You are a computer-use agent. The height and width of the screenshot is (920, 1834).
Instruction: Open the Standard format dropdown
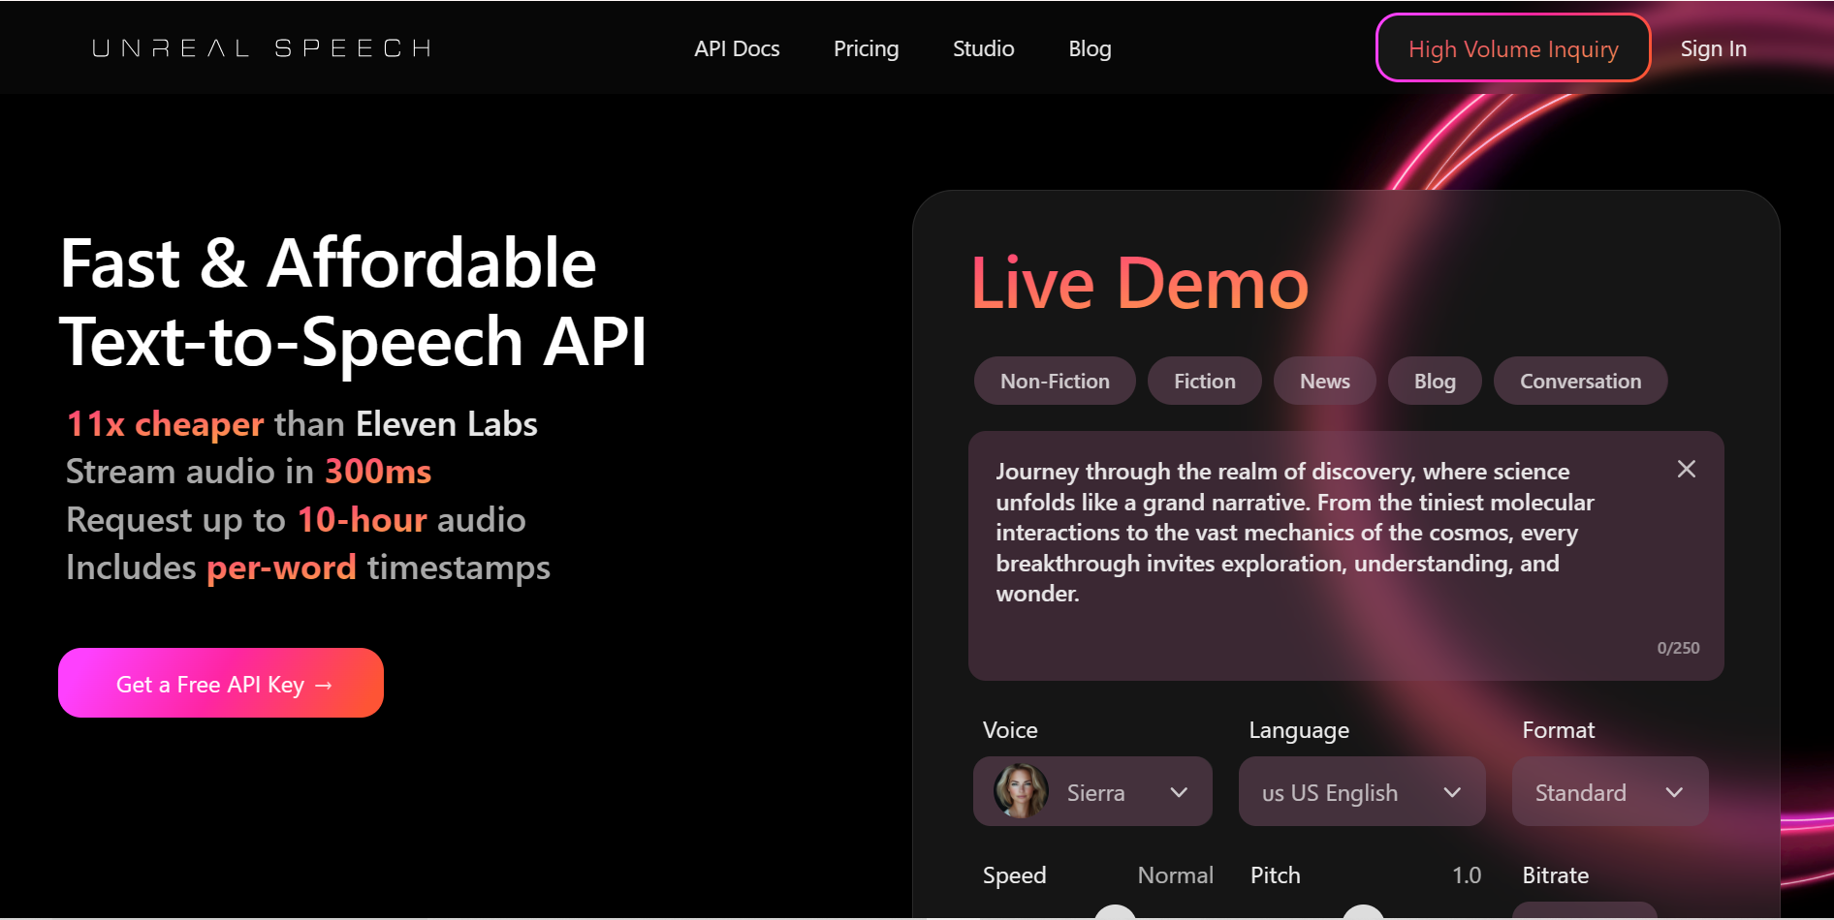tap(1610, 791)
